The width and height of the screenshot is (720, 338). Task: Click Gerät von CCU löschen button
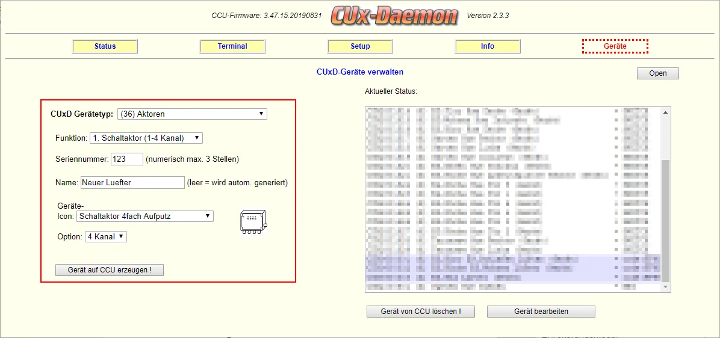click(x=421, y=312)
